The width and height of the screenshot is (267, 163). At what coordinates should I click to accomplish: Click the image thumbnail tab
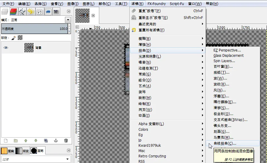82,16
